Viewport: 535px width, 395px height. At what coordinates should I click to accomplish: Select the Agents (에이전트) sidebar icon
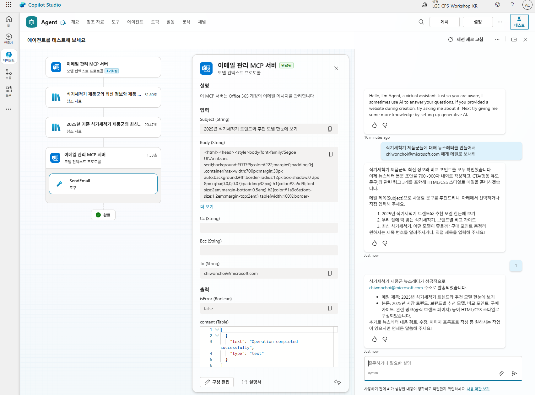click(9, 56)
